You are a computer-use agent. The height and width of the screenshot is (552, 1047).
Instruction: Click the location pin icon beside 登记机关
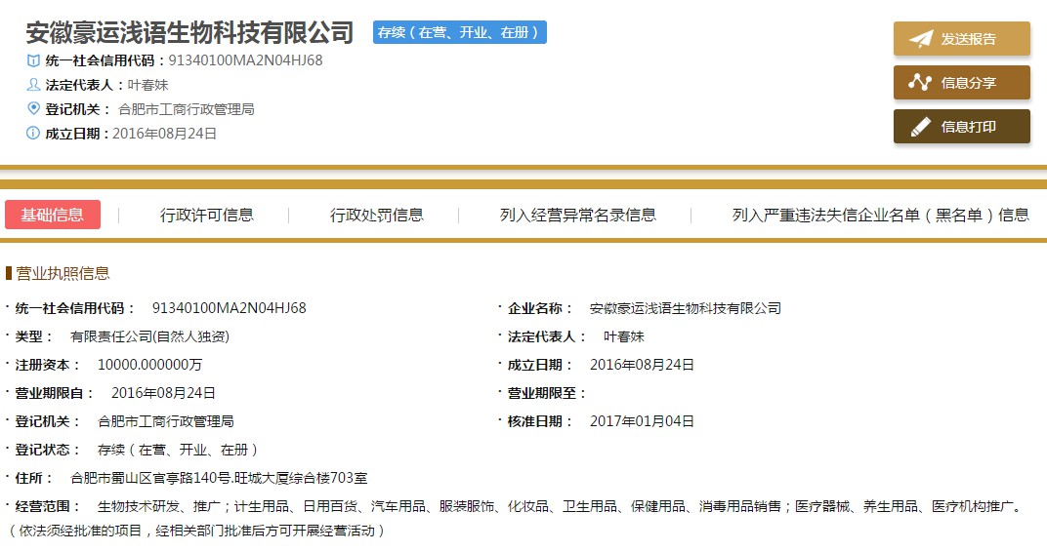(34, 108)
